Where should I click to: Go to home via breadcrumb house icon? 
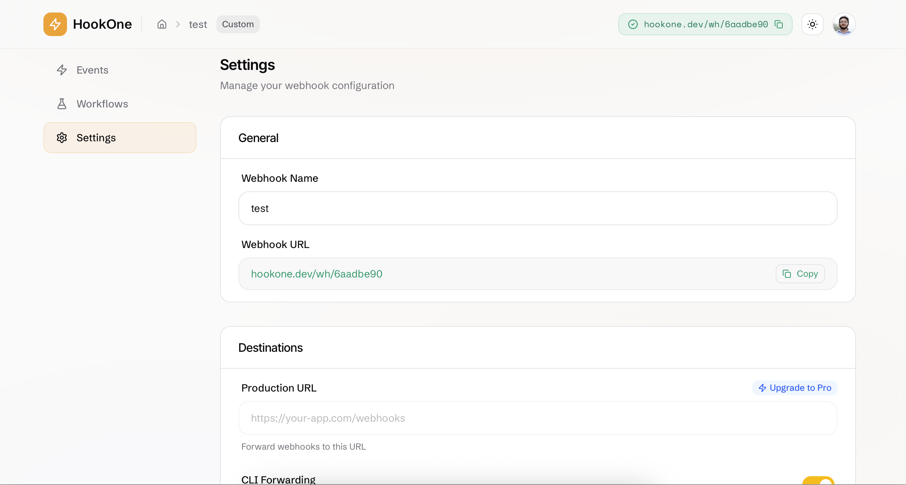coord(162,24)
